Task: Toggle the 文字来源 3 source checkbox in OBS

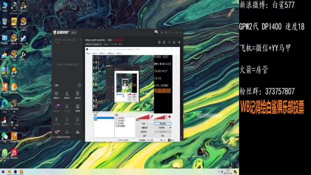Action: [x=116, y=118]
